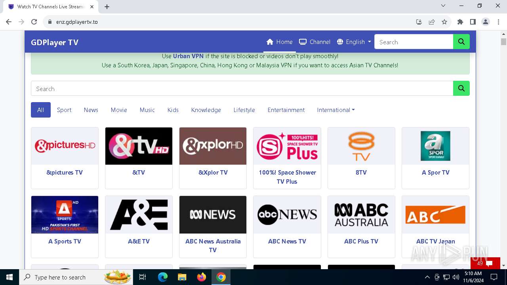The width and height of the screenshot is (507, 285).
Task: Click the &TV HD logo thumbnail
Action: pyautogui.click(x=139, y=146)
